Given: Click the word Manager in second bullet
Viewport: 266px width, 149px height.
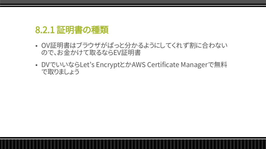Looking at the screenshot, I should [x=194, y=65].
